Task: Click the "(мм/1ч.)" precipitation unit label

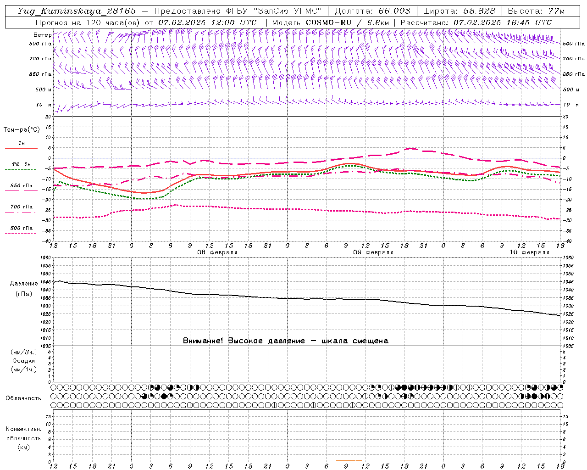Action: coord(23,370)
